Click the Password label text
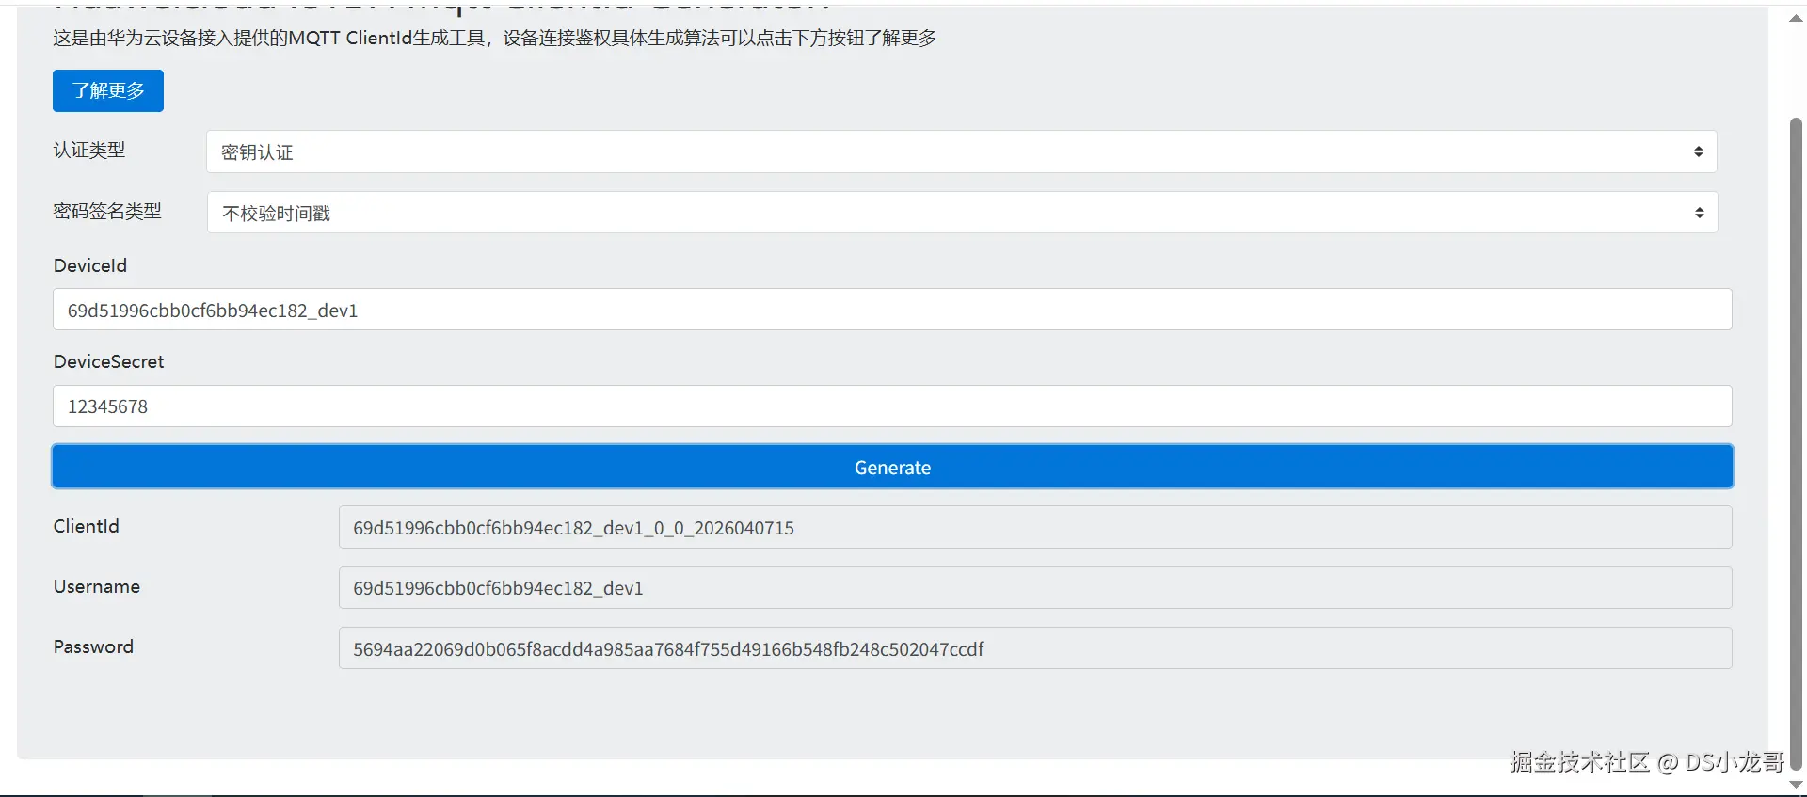This screenshot has width=1807, height=797. (94, 646)
